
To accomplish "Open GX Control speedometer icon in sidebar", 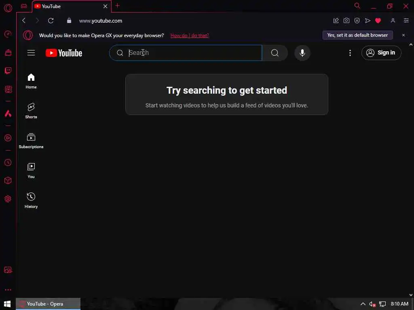I will coord(8,34).
